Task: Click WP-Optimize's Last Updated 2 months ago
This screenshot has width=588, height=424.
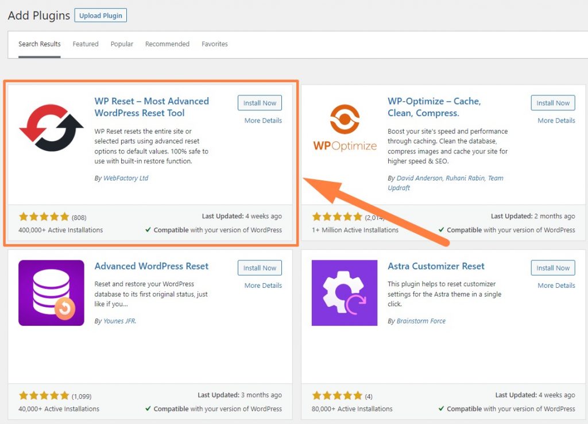Action: click(x=533, y=216)
